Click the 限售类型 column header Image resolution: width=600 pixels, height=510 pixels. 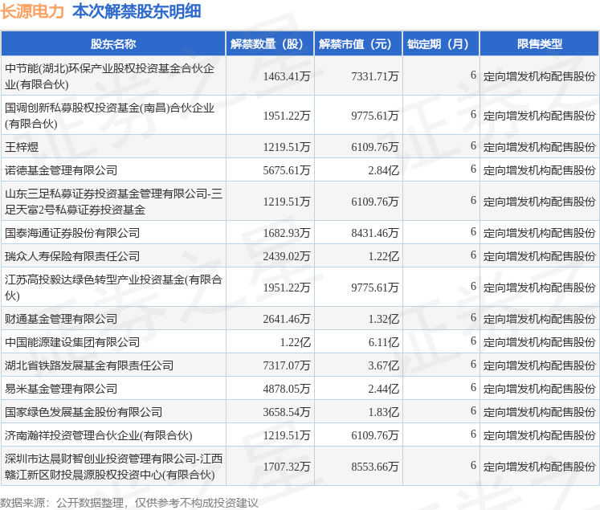[540, 44]
